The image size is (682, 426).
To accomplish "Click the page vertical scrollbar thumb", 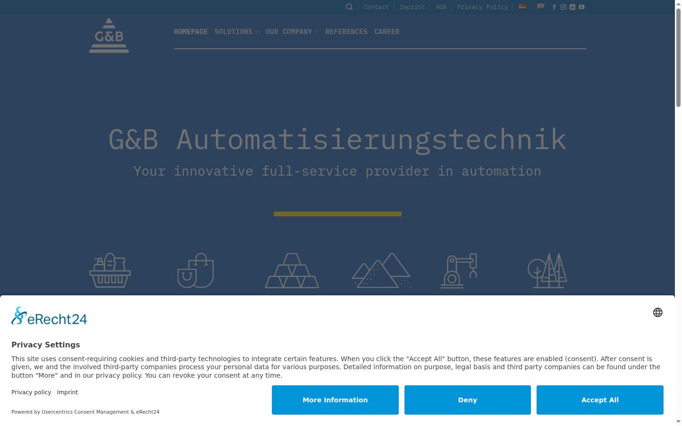I will click(x=678, y=57).
